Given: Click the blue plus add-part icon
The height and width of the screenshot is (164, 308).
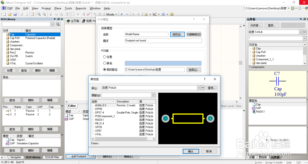Looking at the screenshot, I should tap(122, 14).
